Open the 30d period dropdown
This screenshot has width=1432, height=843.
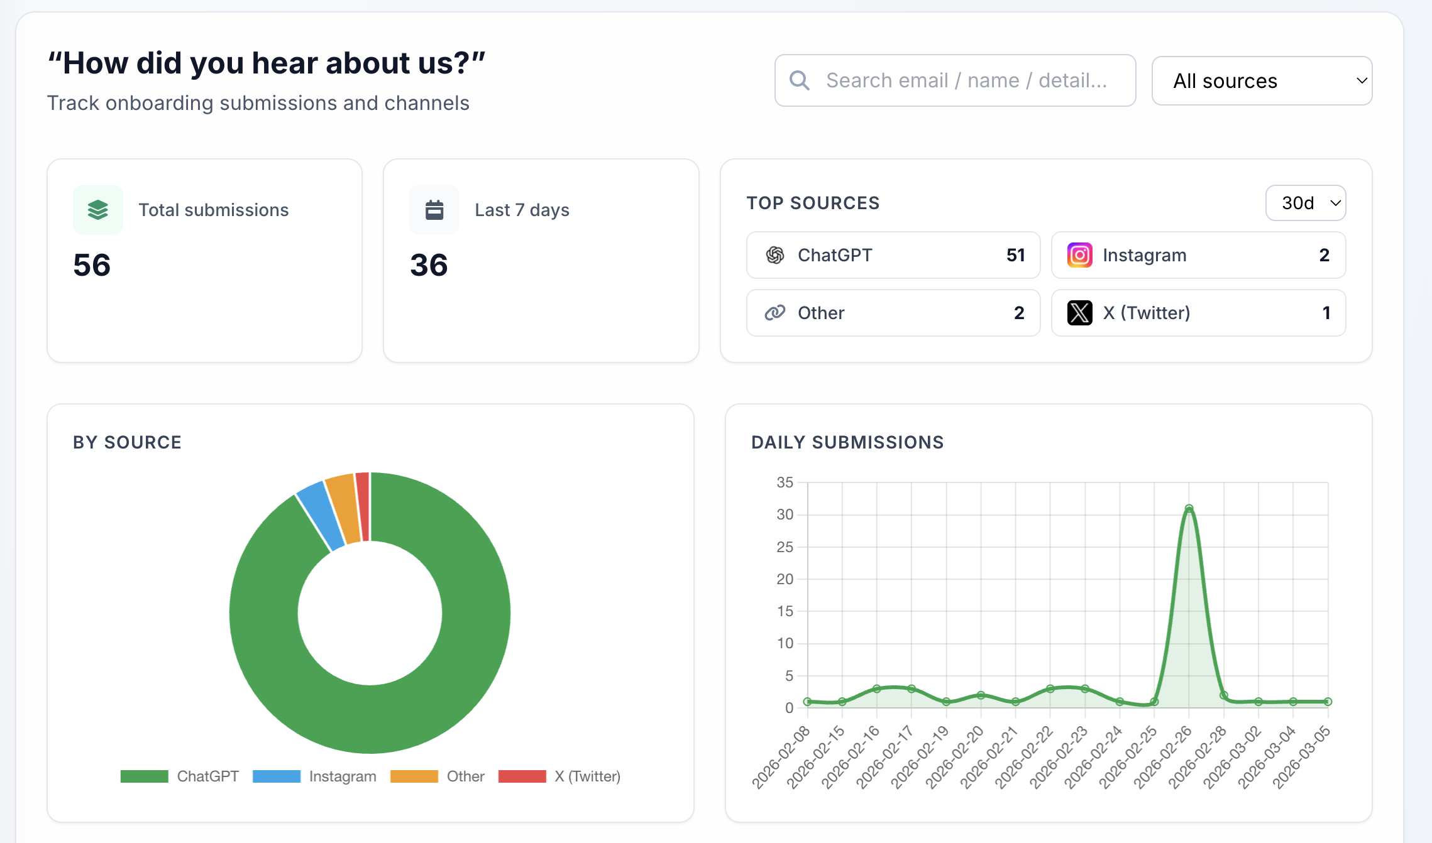pos(1305,203)
